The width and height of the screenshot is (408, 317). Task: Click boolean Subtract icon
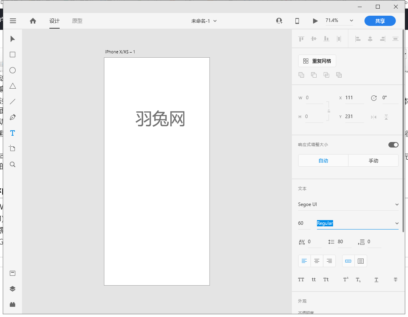314,75
